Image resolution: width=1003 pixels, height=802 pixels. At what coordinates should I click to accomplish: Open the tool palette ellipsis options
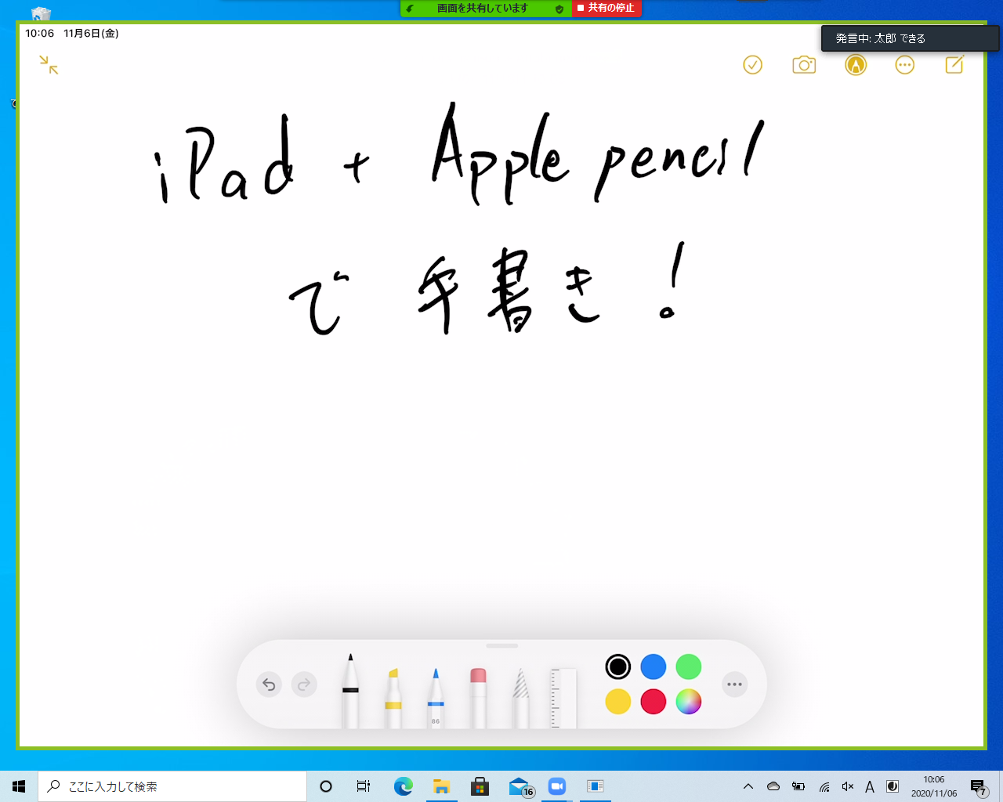(734, 685)
